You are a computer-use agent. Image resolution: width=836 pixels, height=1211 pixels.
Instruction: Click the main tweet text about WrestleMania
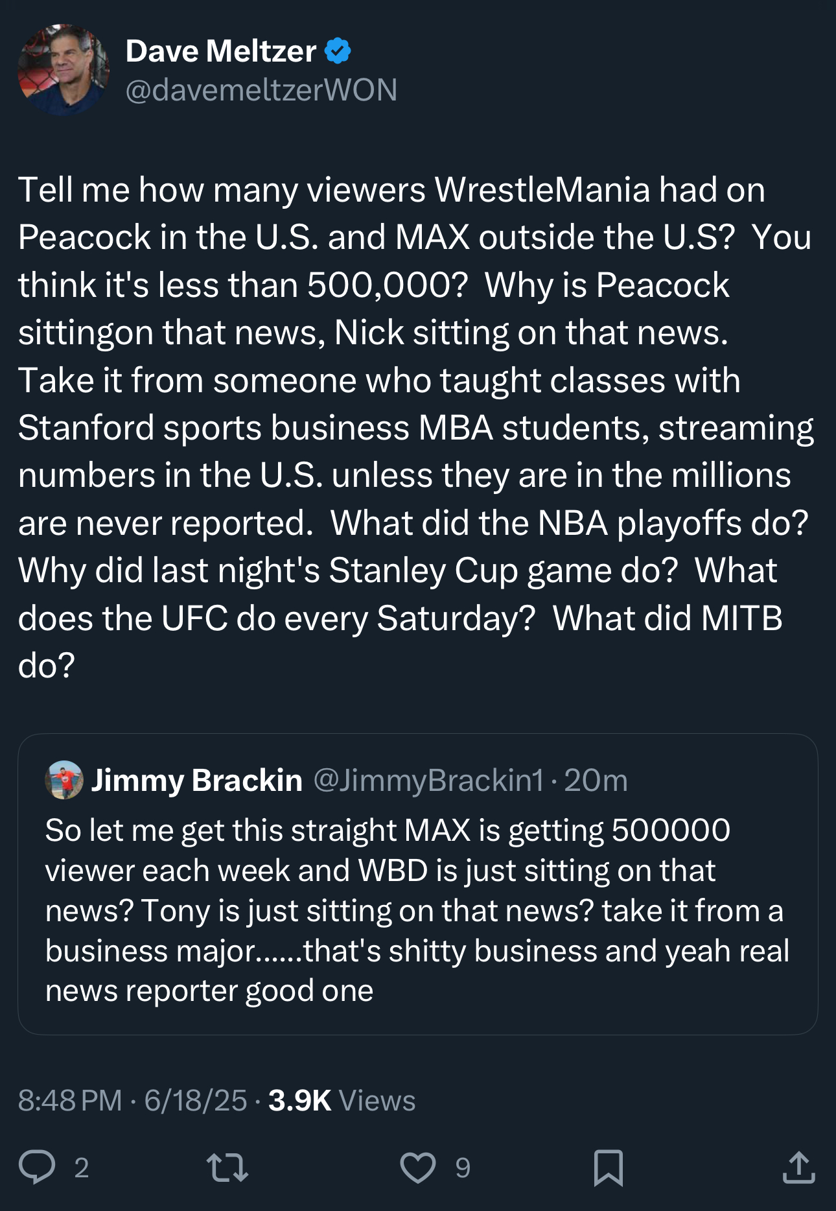[415, 427]
